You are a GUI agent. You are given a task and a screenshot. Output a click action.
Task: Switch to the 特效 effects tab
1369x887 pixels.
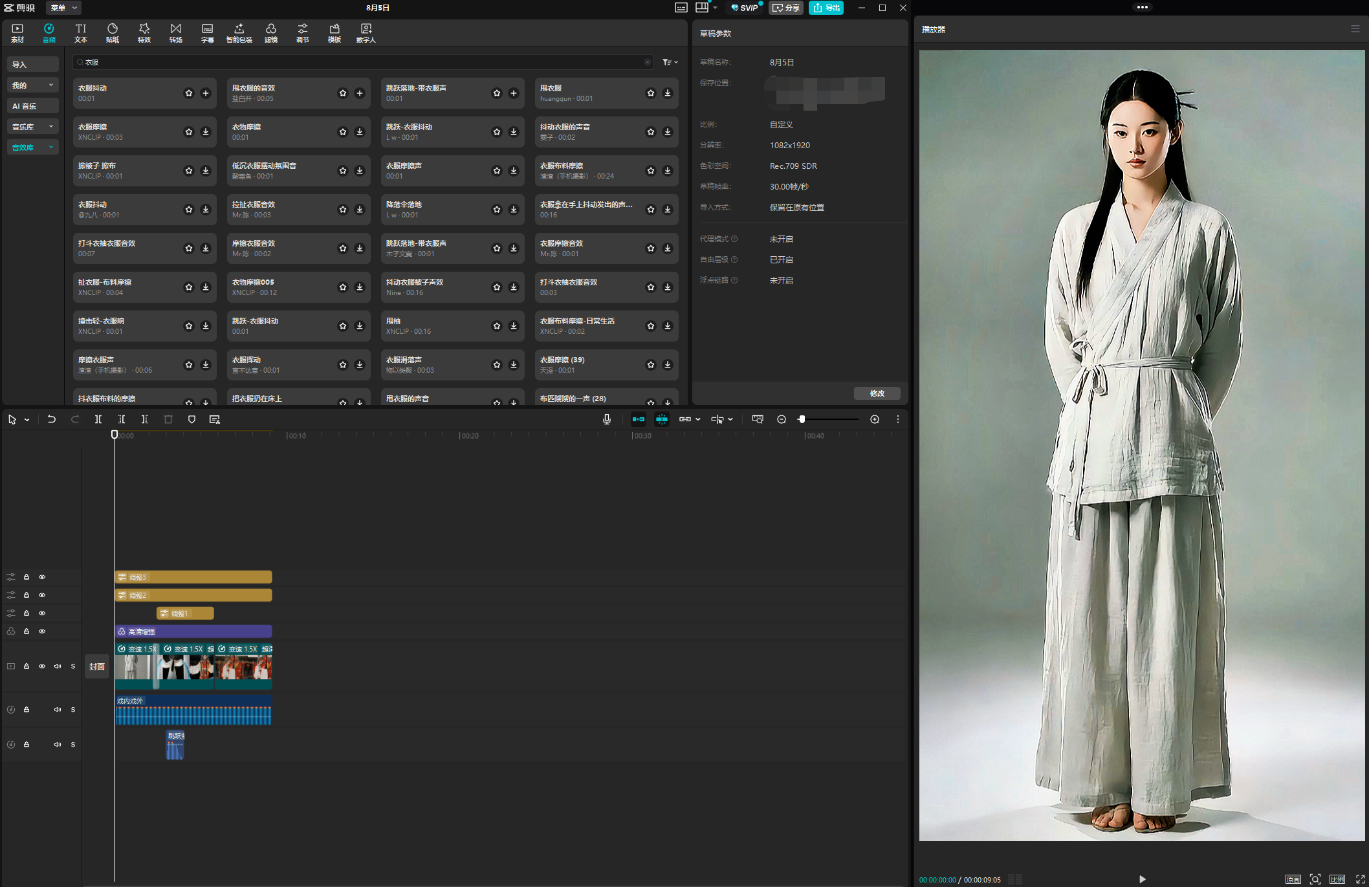pyautogui.click(x=144, y=33)
